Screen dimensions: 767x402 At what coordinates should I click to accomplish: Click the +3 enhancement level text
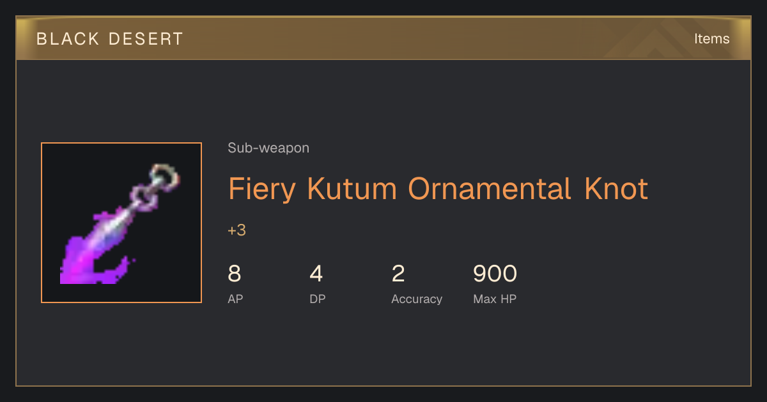237,230
